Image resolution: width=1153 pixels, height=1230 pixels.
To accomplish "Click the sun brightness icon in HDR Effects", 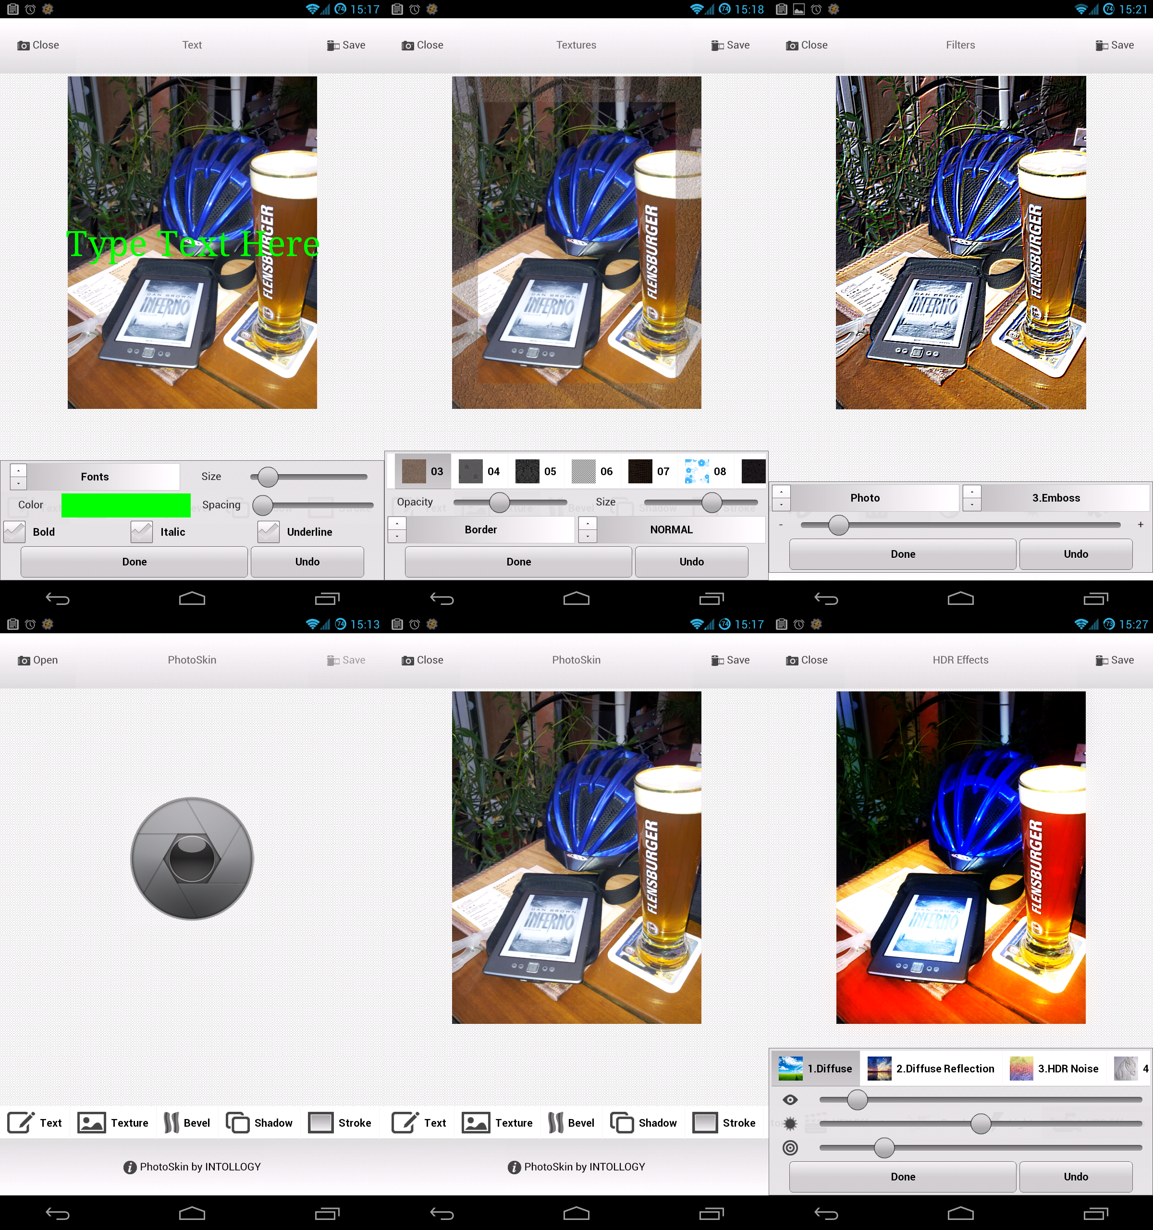I will pyautogui.click(x=790, y=1123).
